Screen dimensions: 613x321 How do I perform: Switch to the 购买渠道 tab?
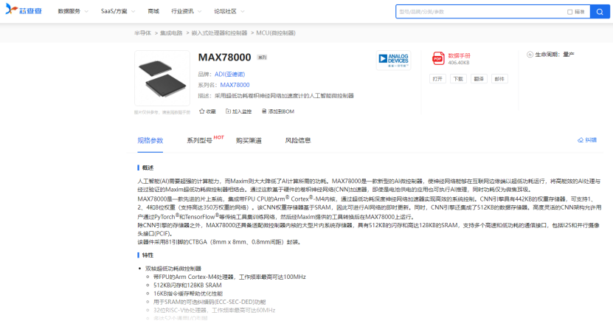(249, 140)
